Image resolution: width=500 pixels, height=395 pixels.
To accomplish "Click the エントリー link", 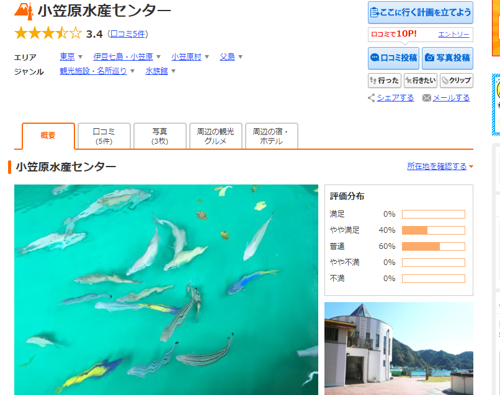I will coord(453,34).
